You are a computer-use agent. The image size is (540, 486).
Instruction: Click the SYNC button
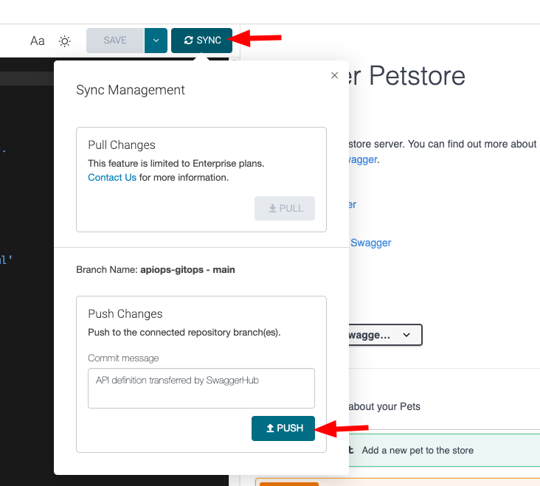point(202,41)
